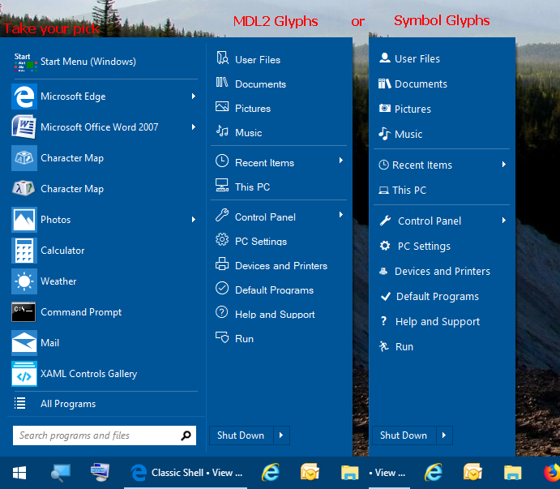Click the MDL2 User Files glyph icon

pos(222,58)
